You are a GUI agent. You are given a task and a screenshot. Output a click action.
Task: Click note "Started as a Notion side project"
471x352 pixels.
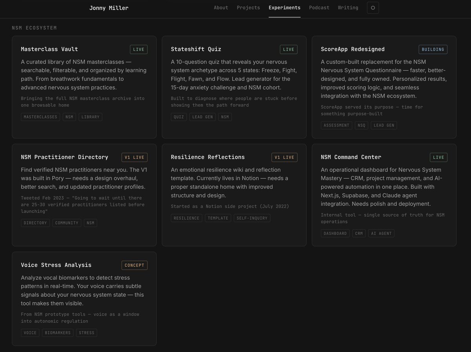coord(230,206)
